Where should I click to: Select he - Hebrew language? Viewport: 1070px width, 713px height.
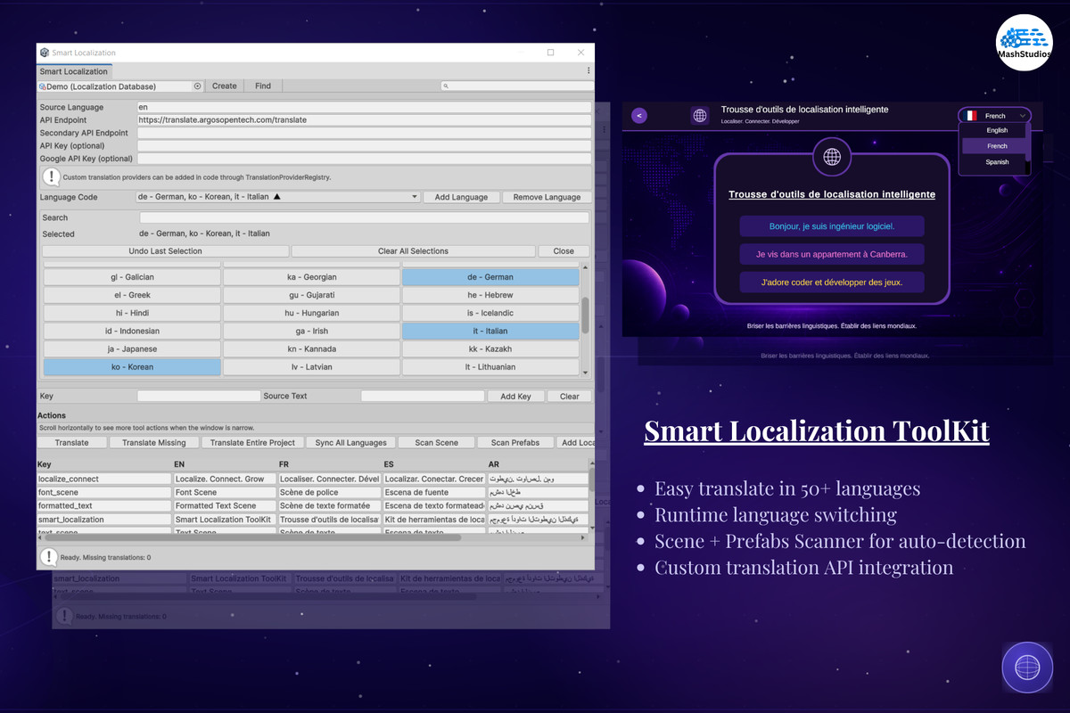click(x=490, y=295)
